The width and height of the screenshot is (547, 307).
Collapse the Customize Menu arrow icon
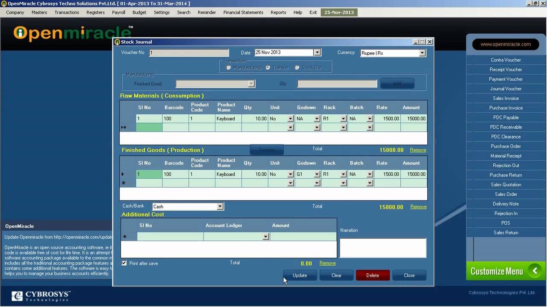[x=535, y=271]
